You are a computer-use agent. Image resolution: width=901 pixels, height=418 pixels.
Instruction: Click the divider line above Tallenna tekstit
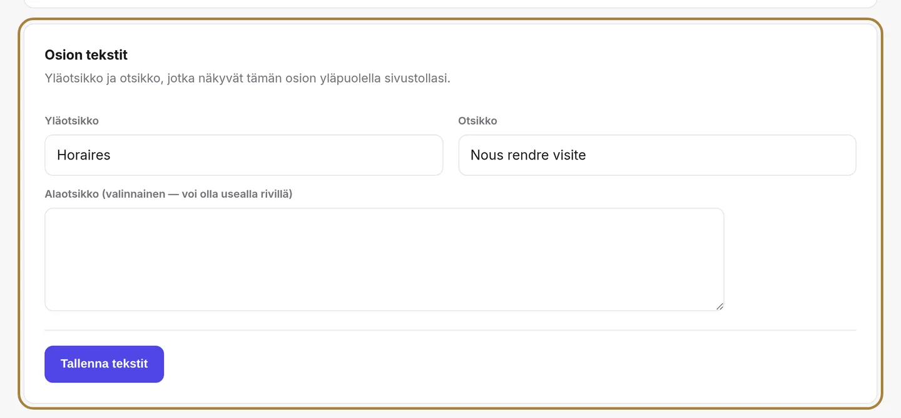(450, 330)
